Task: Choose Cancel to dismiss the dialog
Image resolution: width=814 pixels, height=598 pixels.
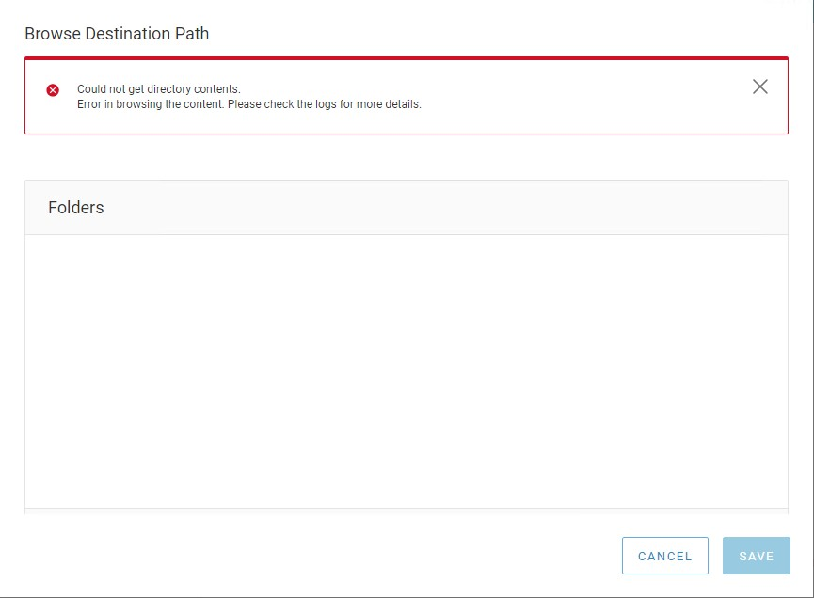Action: pyautogui.click(x=664, y=556)
